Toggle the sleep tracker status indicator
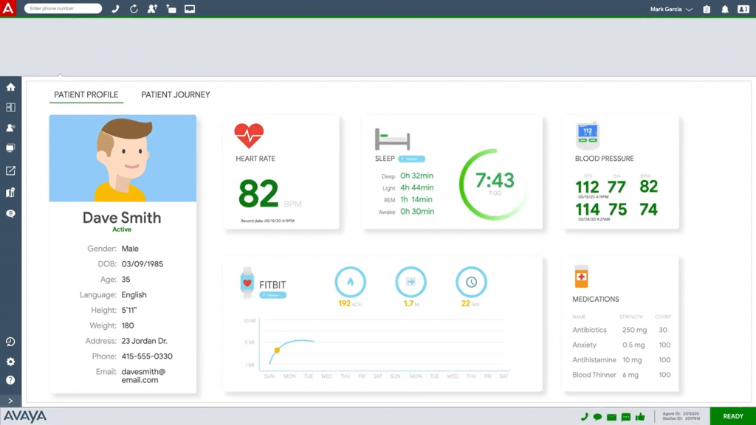The image size is (756, 425). click(x=412, y=159)
